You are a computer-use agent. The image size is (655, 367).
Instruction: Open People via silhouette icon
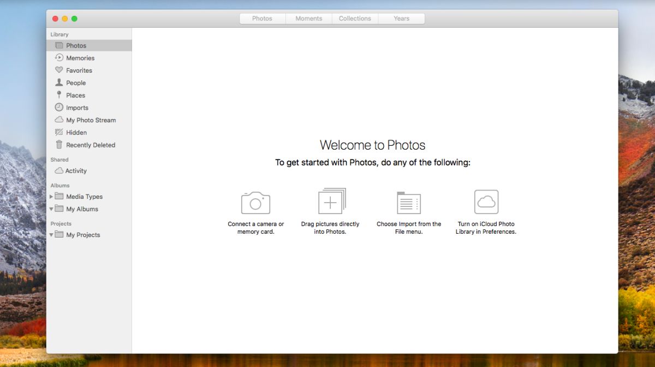(59, 82)
